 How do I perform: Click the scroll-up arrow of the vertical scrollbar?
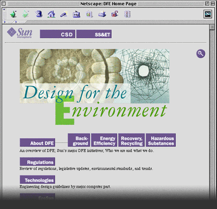[212, 27]
